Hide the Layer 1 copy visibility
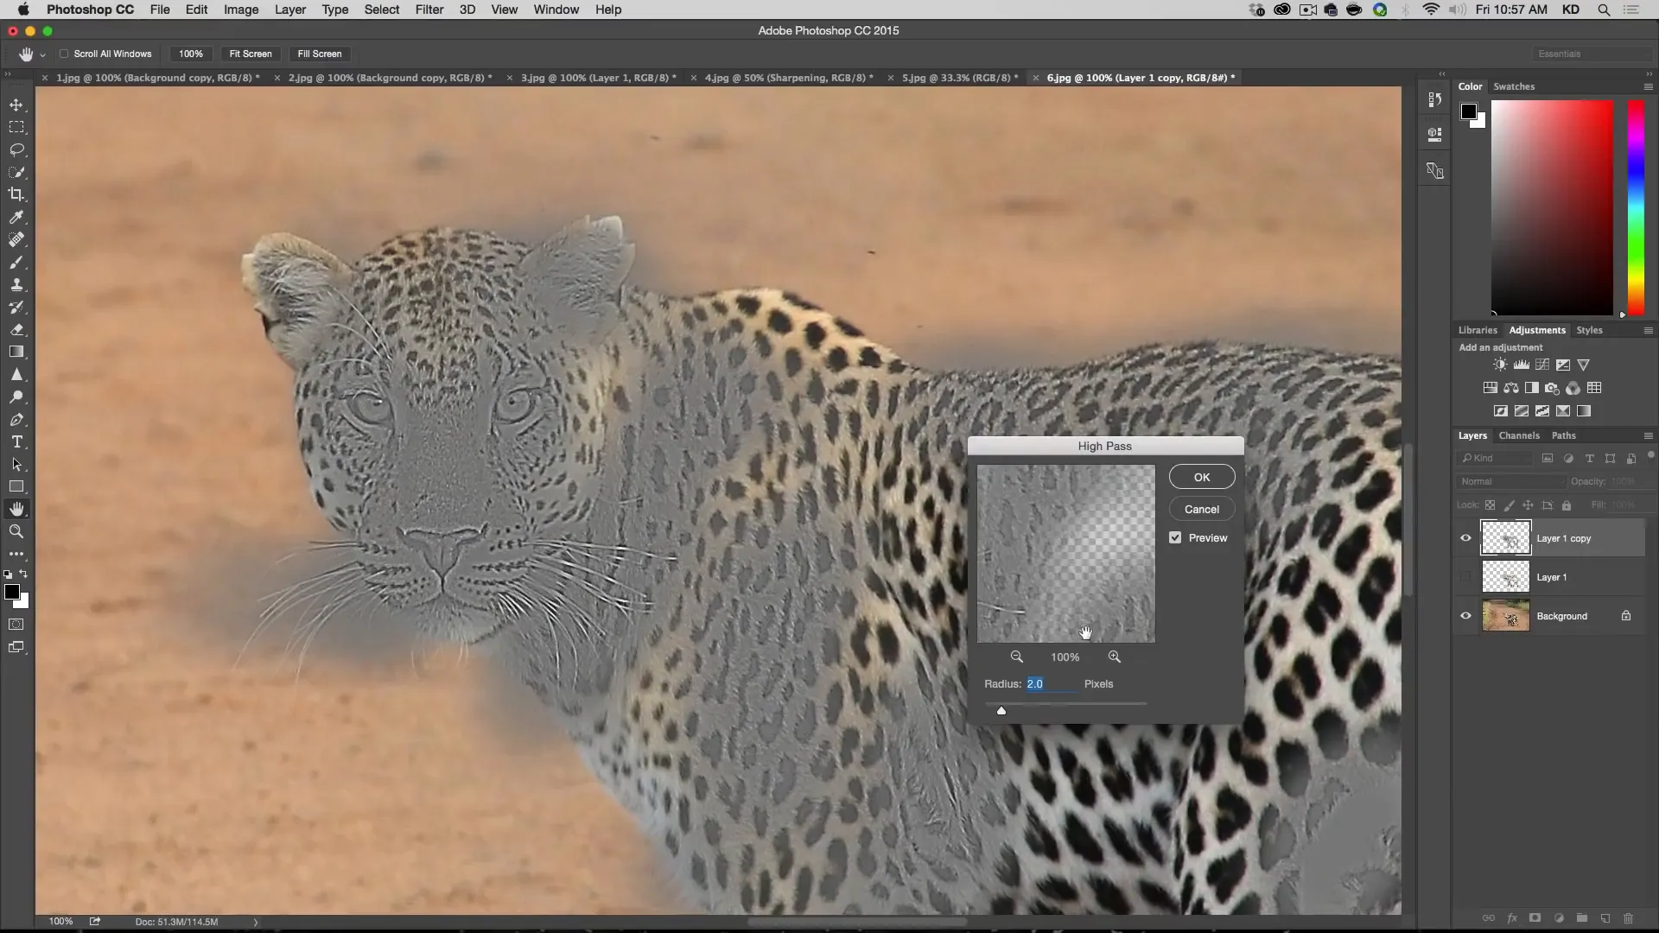This screenshot has height=933, width=1659. tap(1465, 536)
